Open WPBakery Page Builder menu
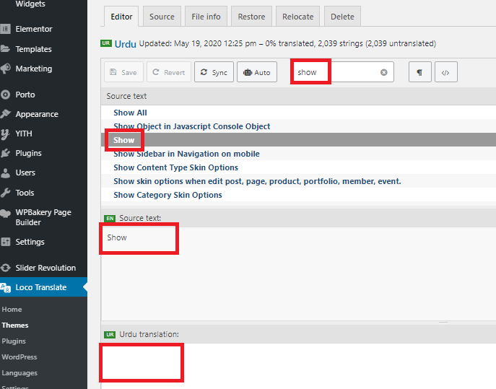Screen dimensions: 496x389 click(x=43, y=217)
